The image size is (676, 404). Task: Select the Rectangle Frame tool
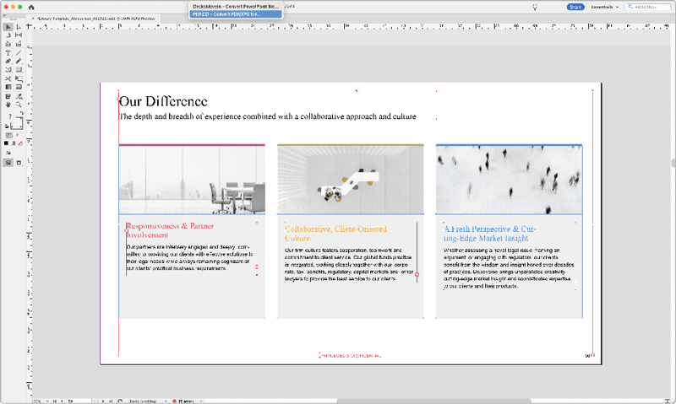coord(8,70)
